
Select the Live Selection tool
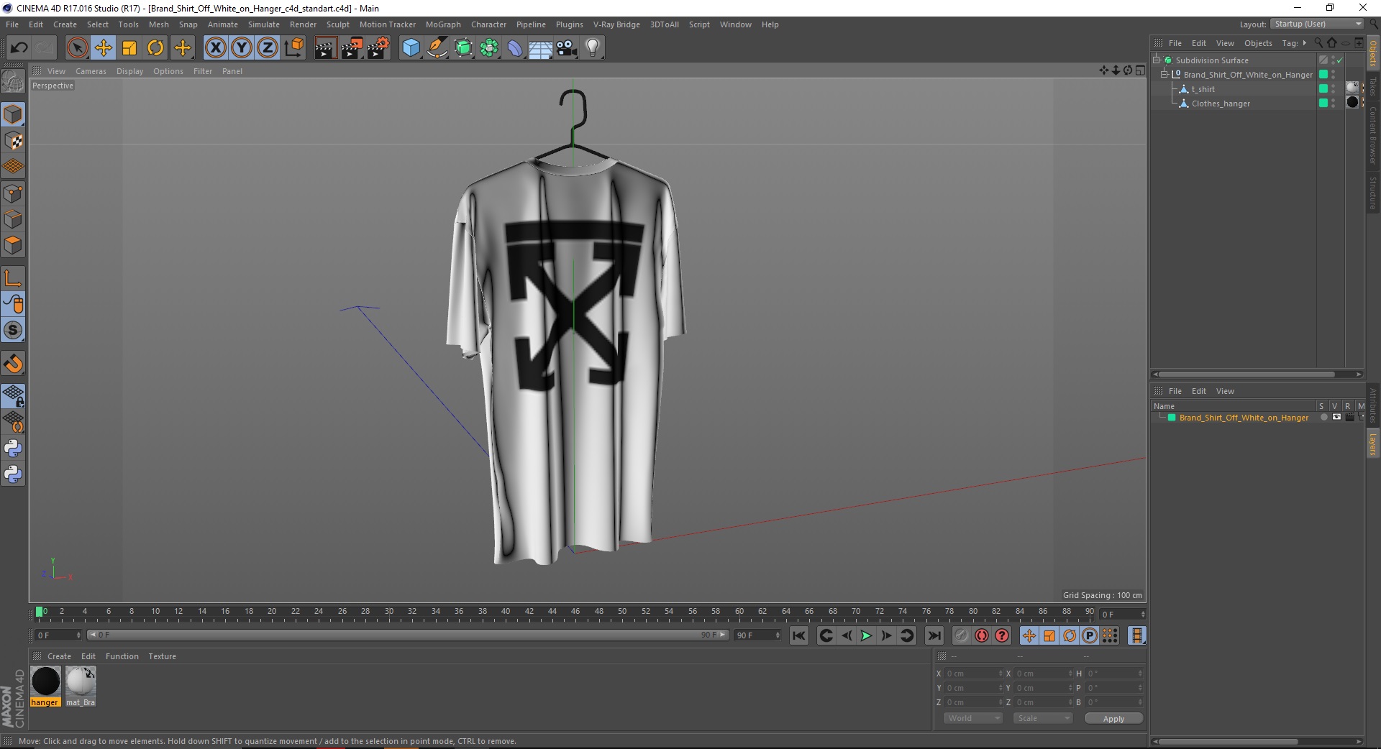[77, 48]
